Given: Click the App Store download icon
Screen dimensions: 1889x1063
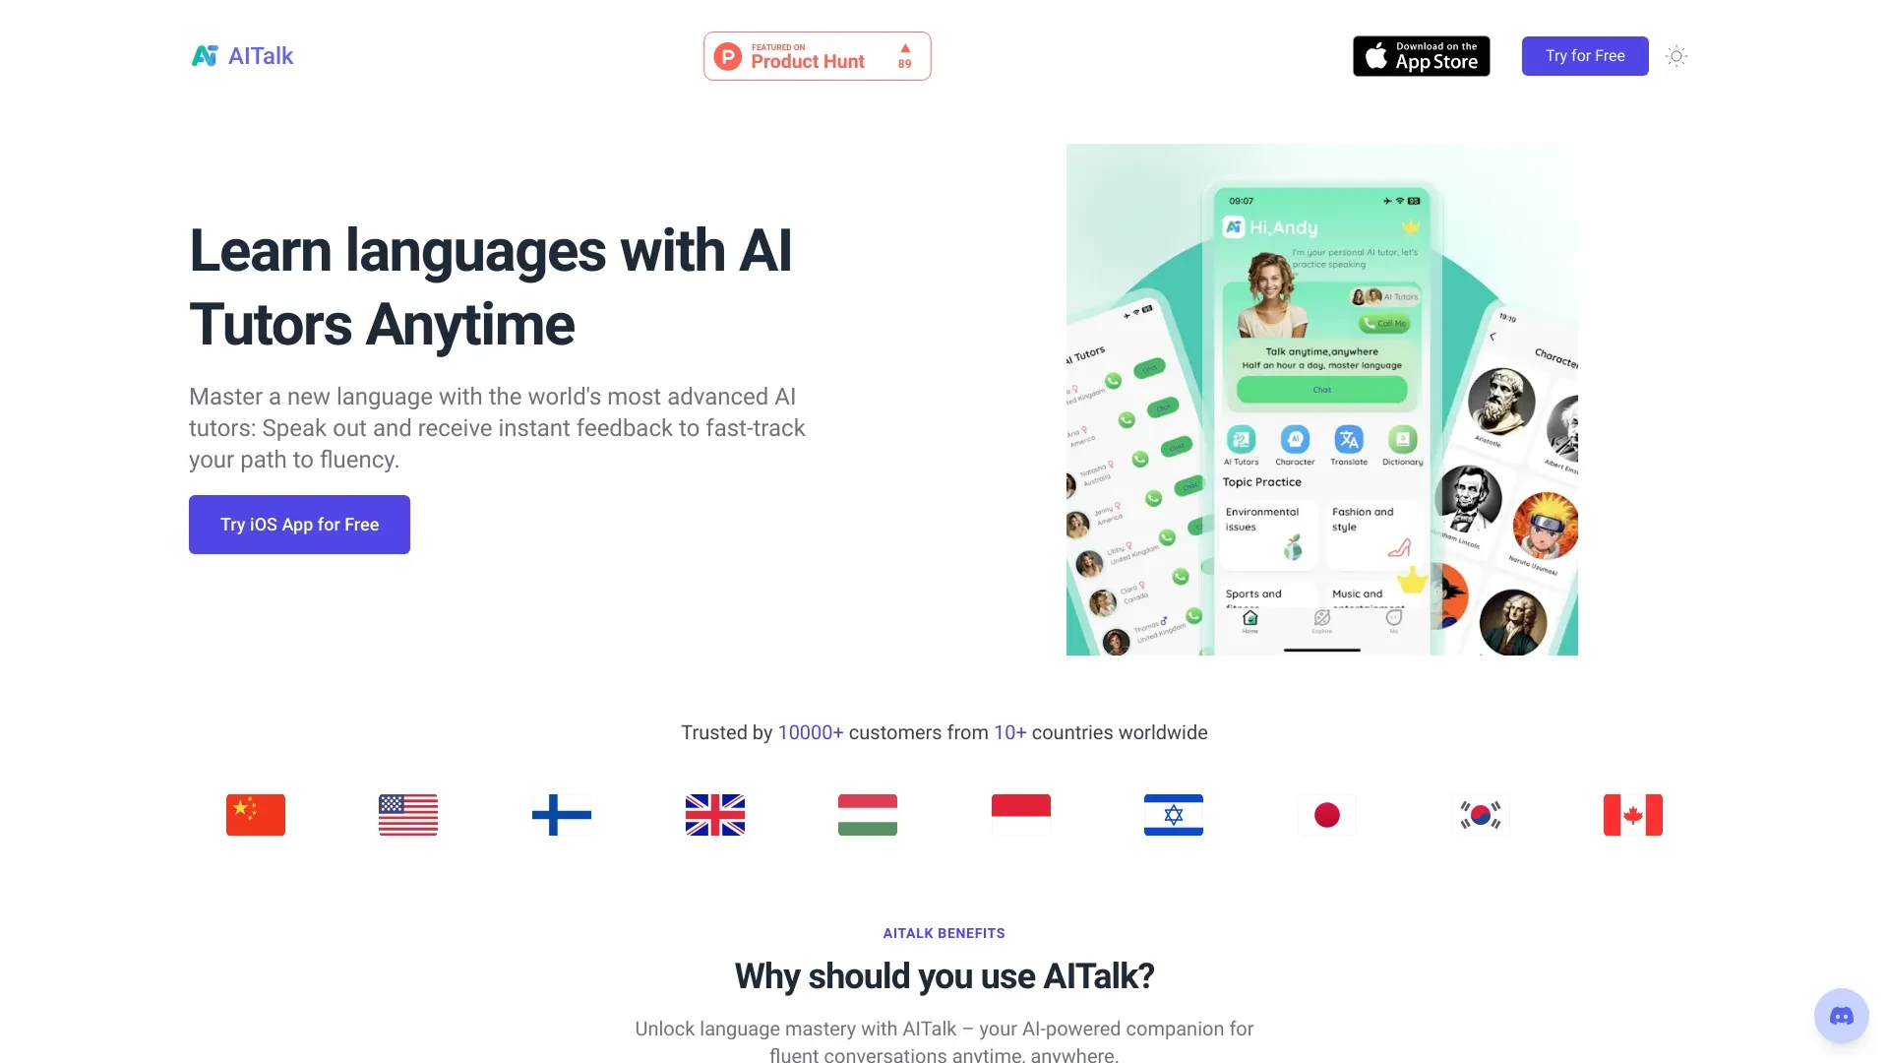Looking at the screenshot, I should pyautogui.click(x=1421, y=54).
